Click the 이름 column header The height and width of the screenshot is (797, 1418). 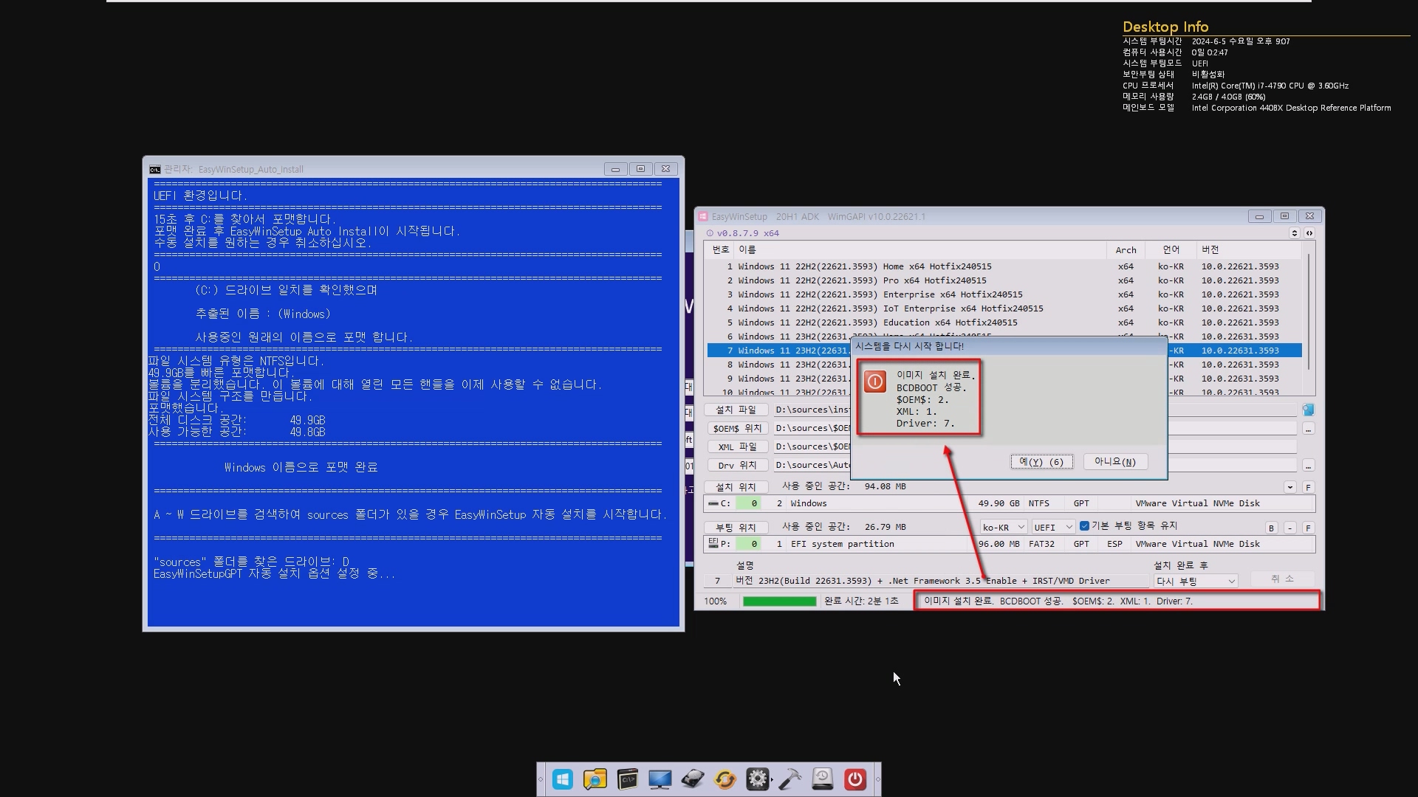747,250
